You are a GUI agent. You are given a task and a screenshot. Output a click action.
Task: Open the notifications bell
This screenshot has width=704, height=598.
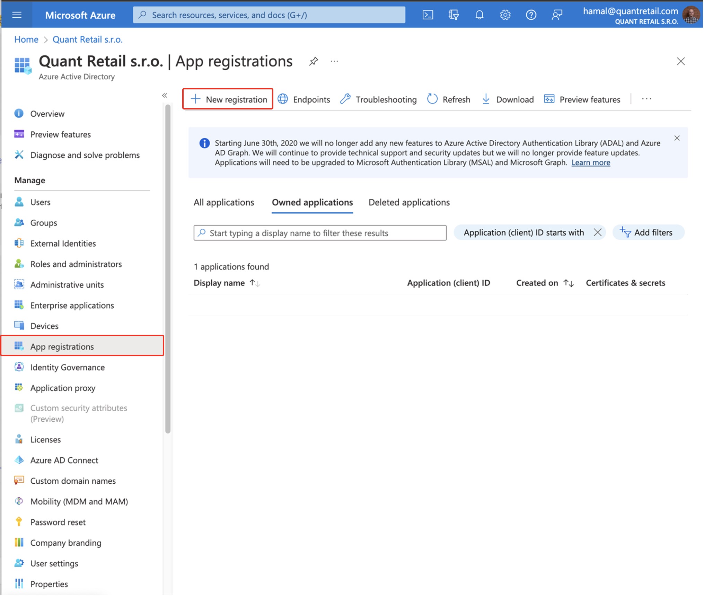480,15
